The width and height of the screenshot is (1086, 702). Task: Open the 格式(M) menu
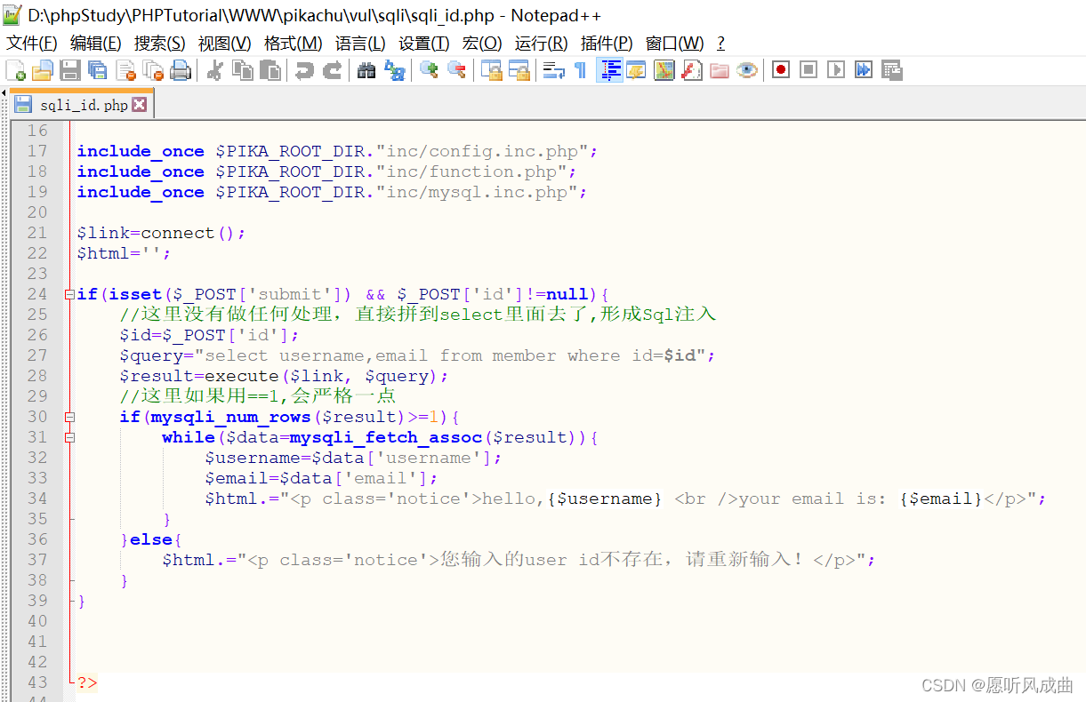(x=294, y=44)
